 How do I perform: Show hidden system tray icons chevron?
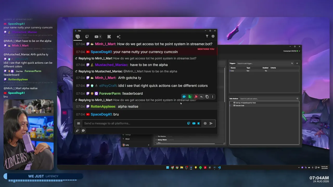click(x=299, y=168)
